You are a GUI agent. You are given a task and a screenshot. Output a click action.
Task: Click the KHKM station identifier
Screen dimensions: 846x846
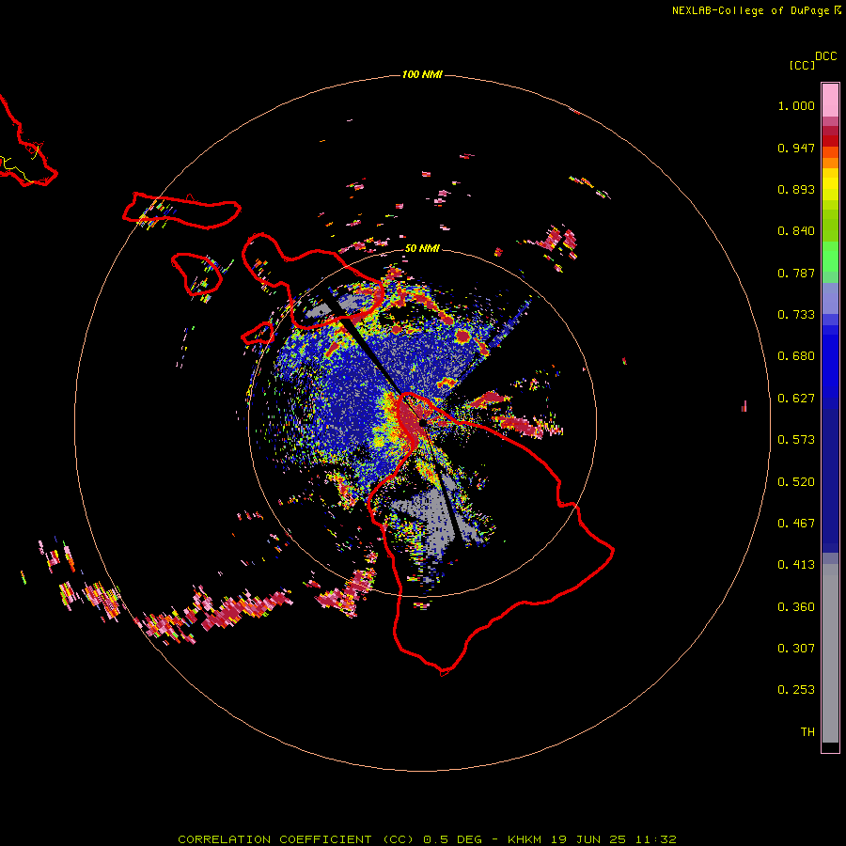pos(524,839)
